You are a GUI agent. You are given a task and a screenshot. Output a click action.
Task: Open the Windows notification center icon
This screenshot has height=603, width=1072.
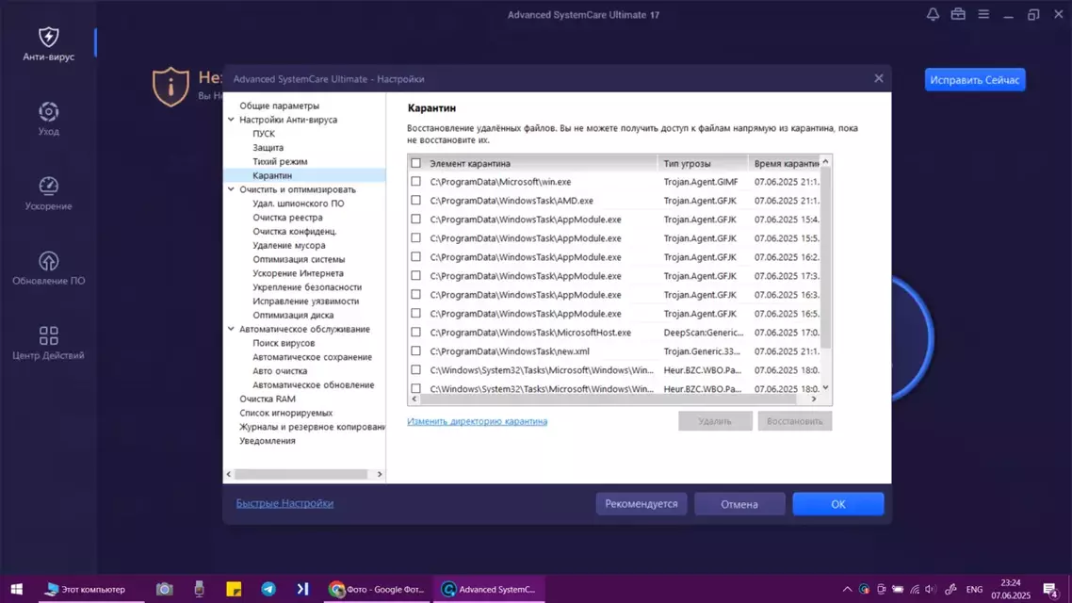coord(1051,589)
